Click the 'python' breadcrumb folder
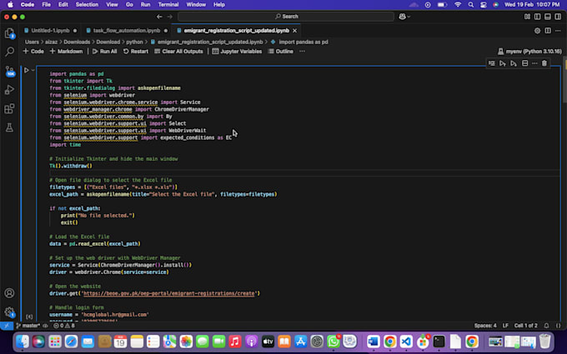Viewport: 567px width, 354px height. click(x=134, y=42)
